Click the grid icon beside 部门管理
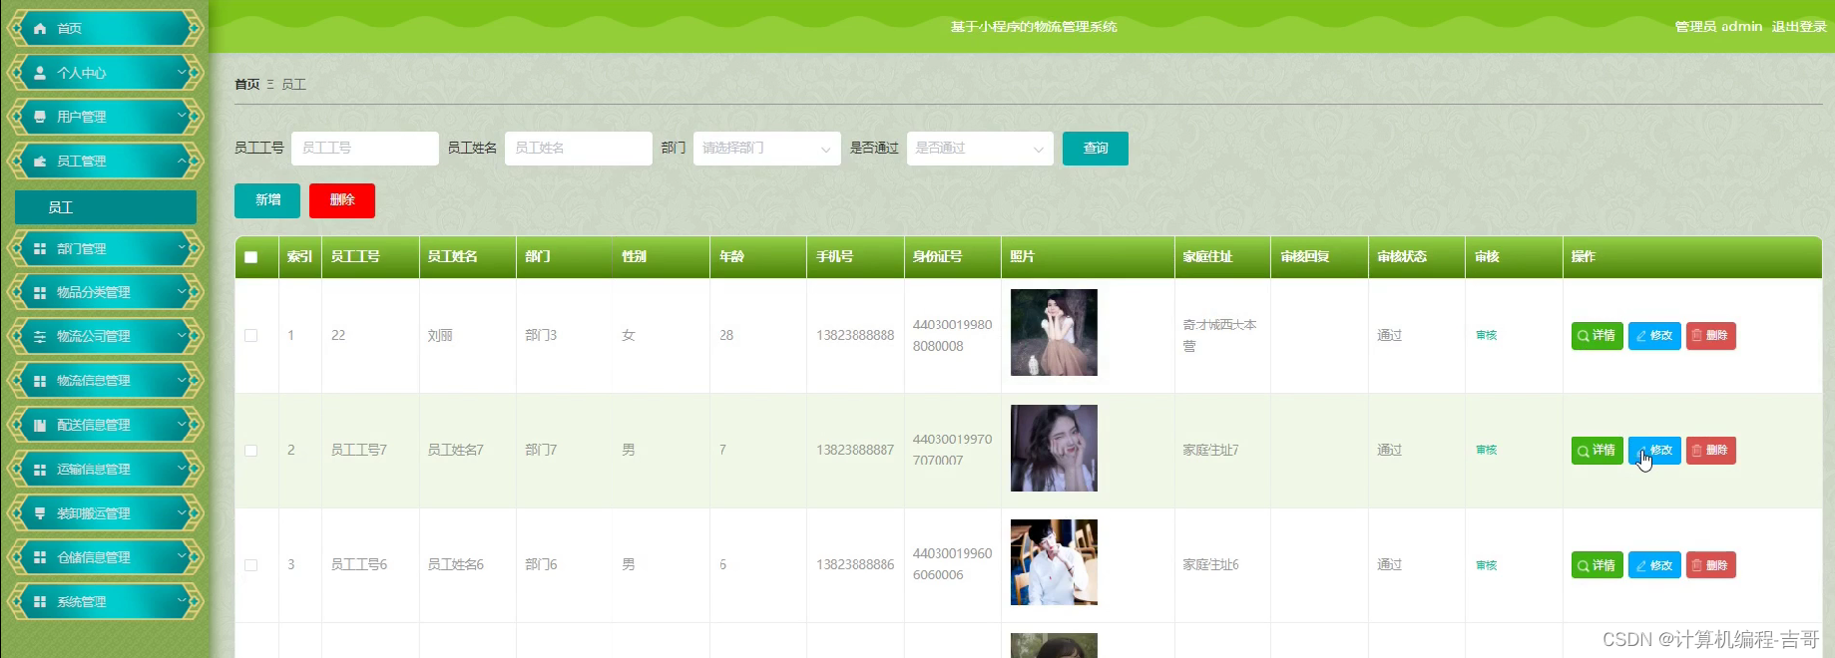Screen dimensions: 1835x658 [x=40, y=248]
